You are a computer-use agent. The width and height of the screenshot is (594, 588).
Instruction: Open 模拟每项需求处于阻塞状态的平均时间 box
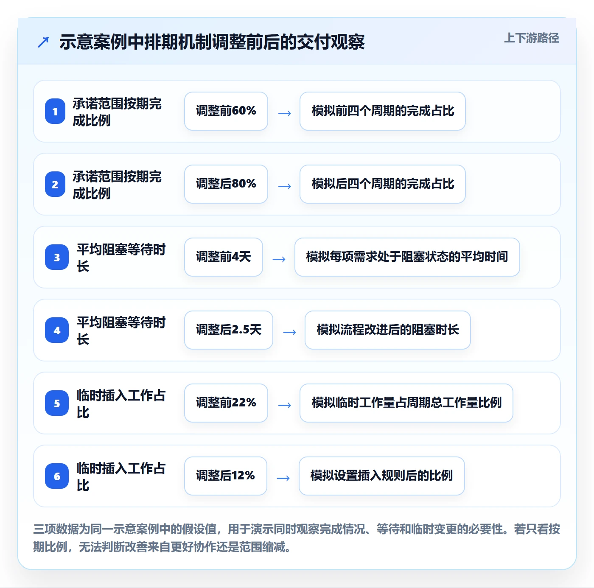tap(407, 257)
